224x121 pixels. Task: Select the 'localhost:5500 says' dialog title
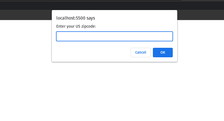coord(76,18)
